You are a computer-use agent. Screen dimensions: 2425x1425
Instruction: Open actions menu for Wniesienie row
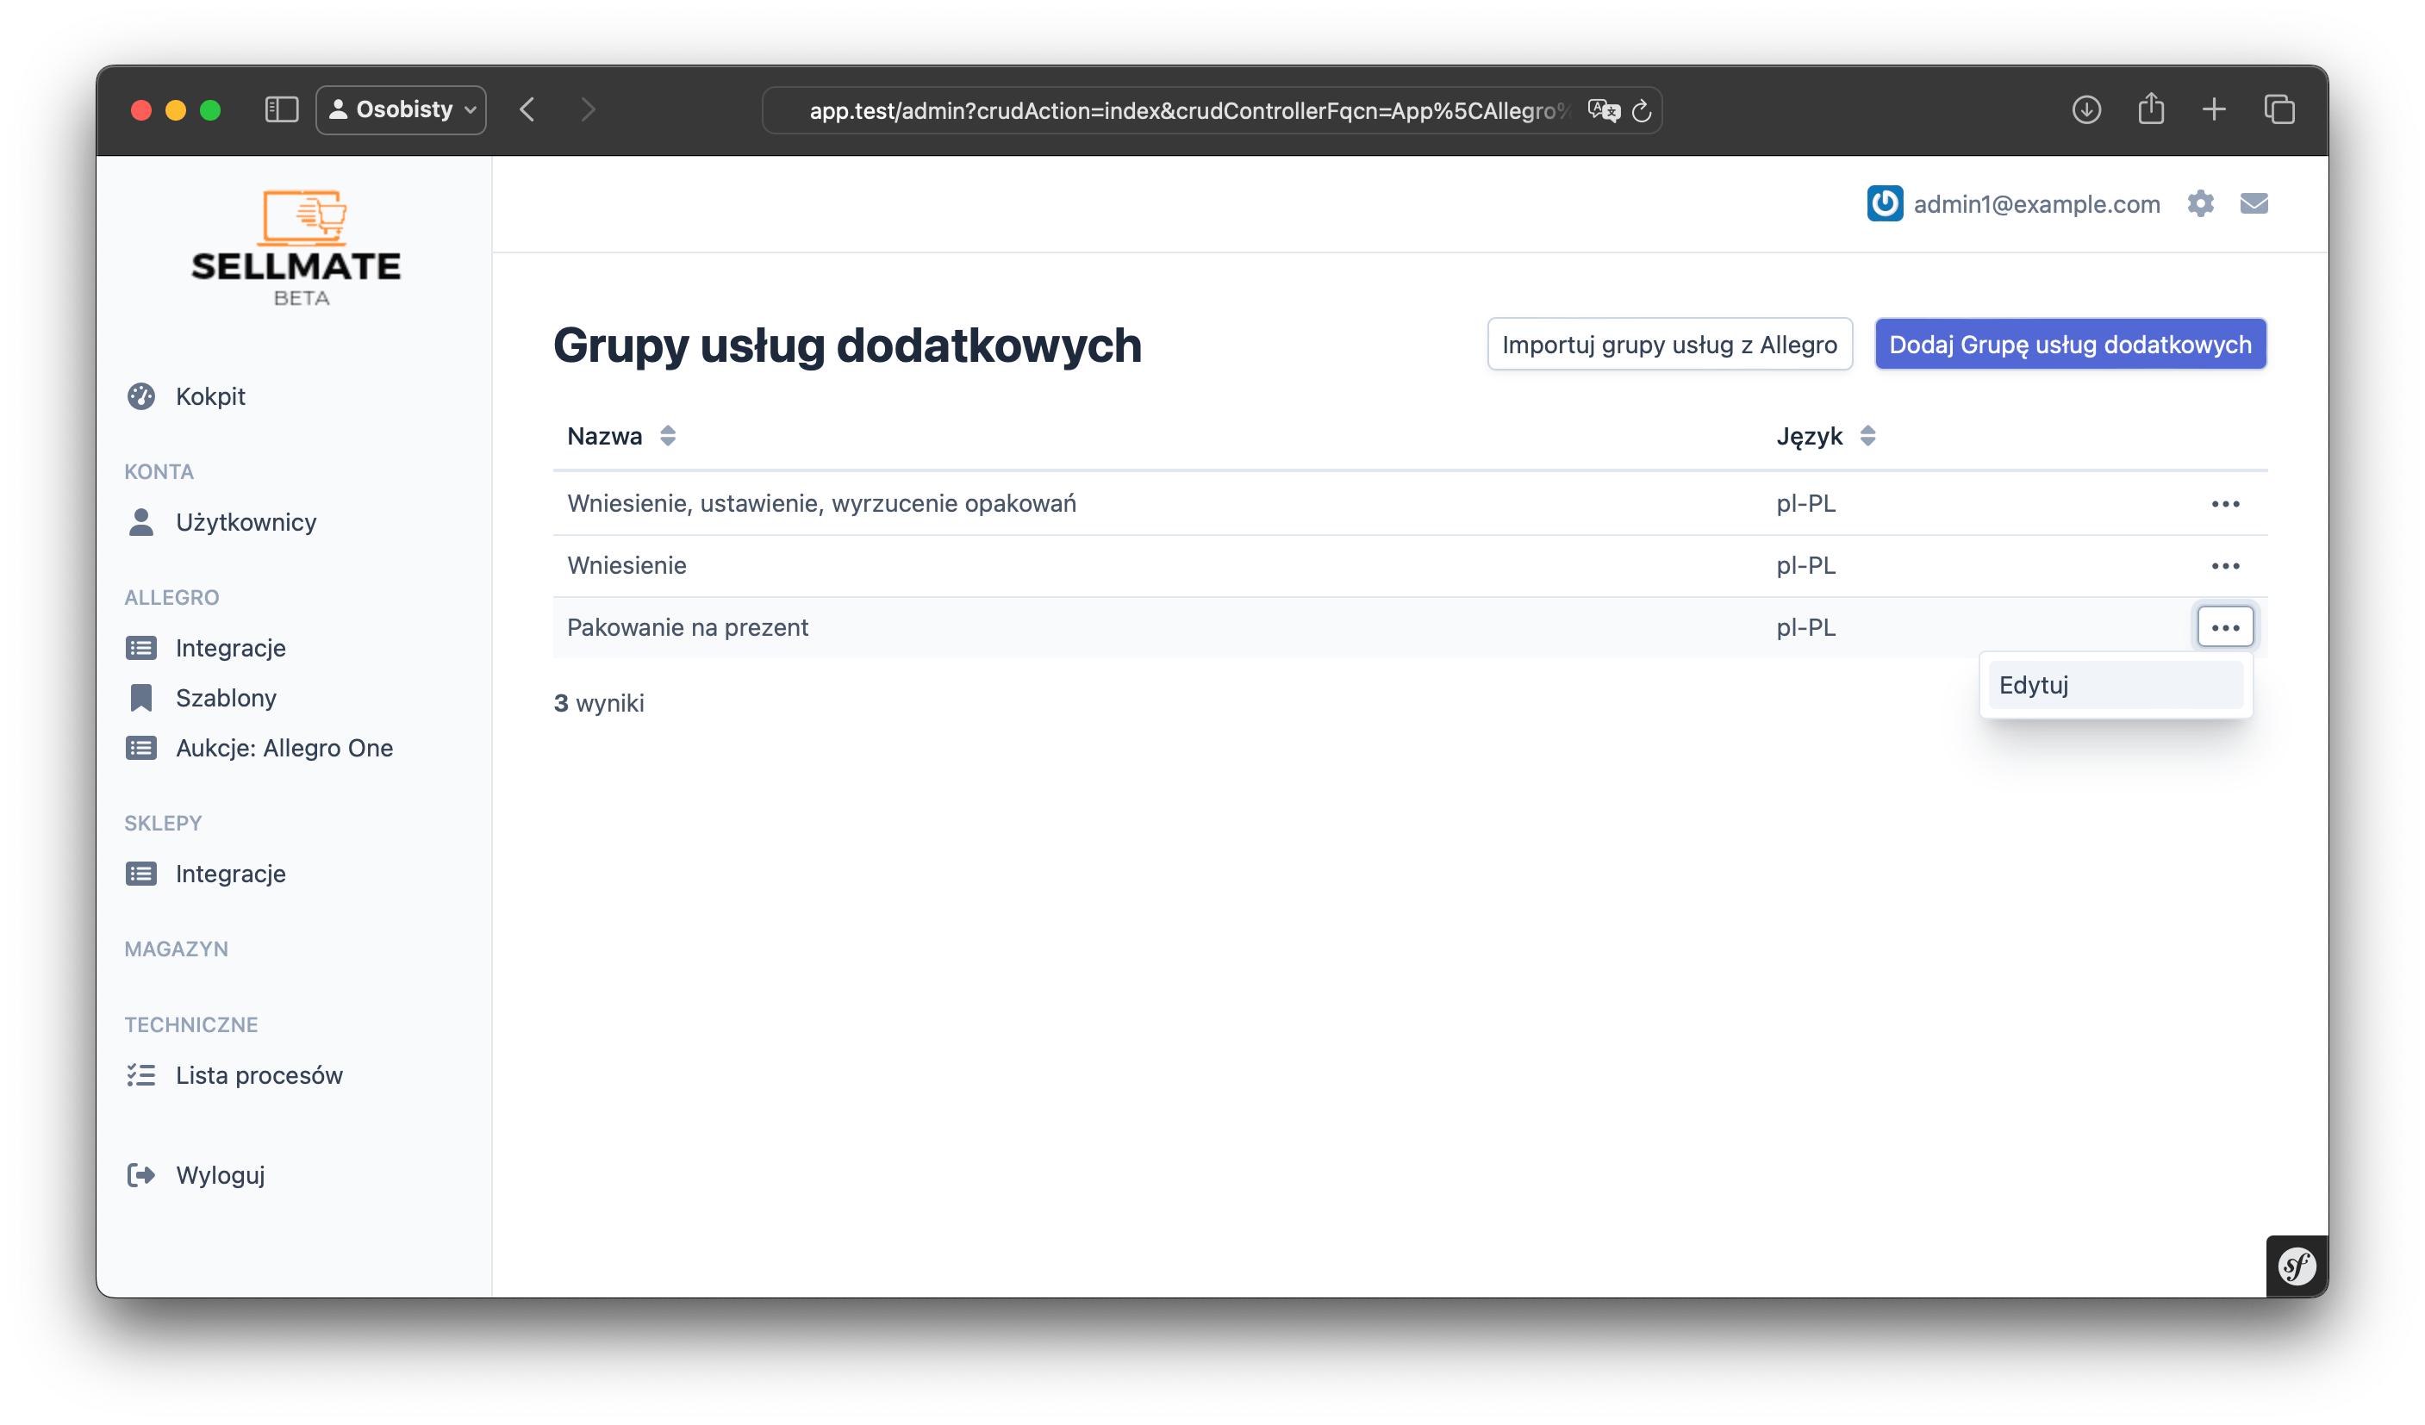pos(2227,567)
